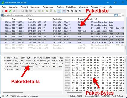Screen dimensions: 127x98
Task: Open the Tools menu
Action: click(x=103, y=7)
